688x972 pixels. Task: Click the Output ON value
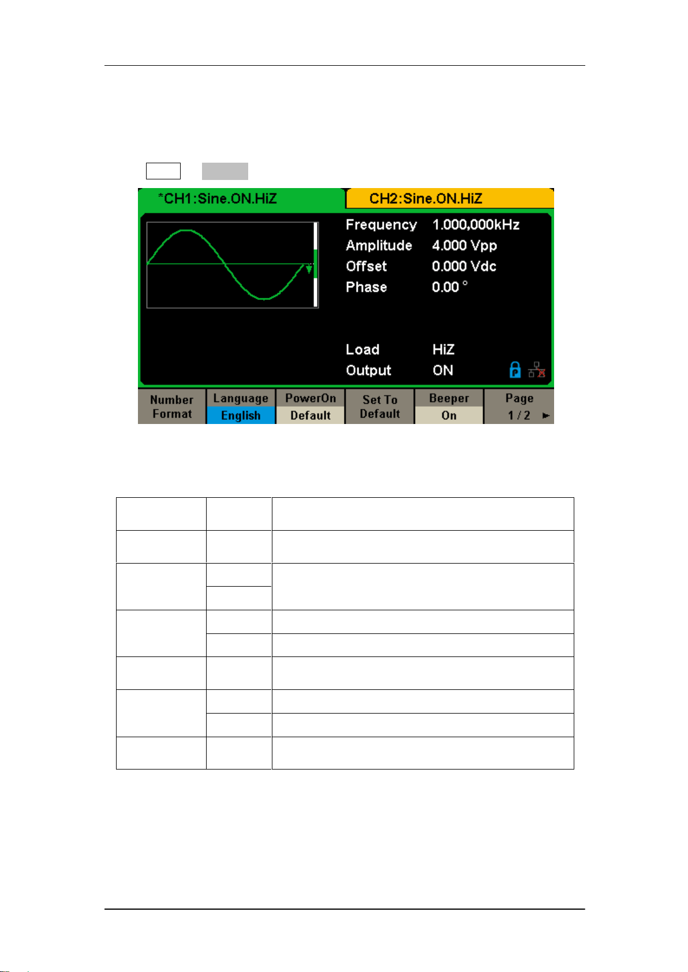[443, 370]
